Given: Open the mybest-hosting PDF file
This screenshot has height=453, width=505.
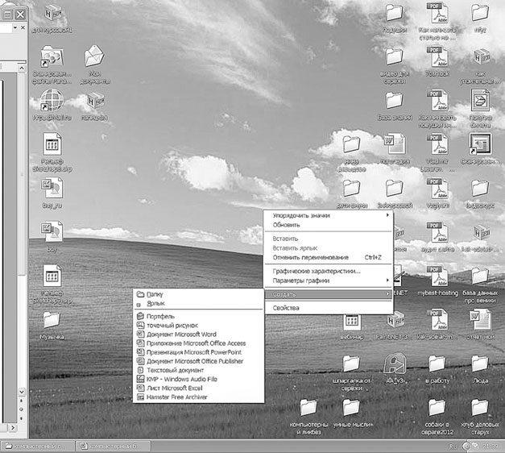Looking at the screenshot, I should (437, 276).
